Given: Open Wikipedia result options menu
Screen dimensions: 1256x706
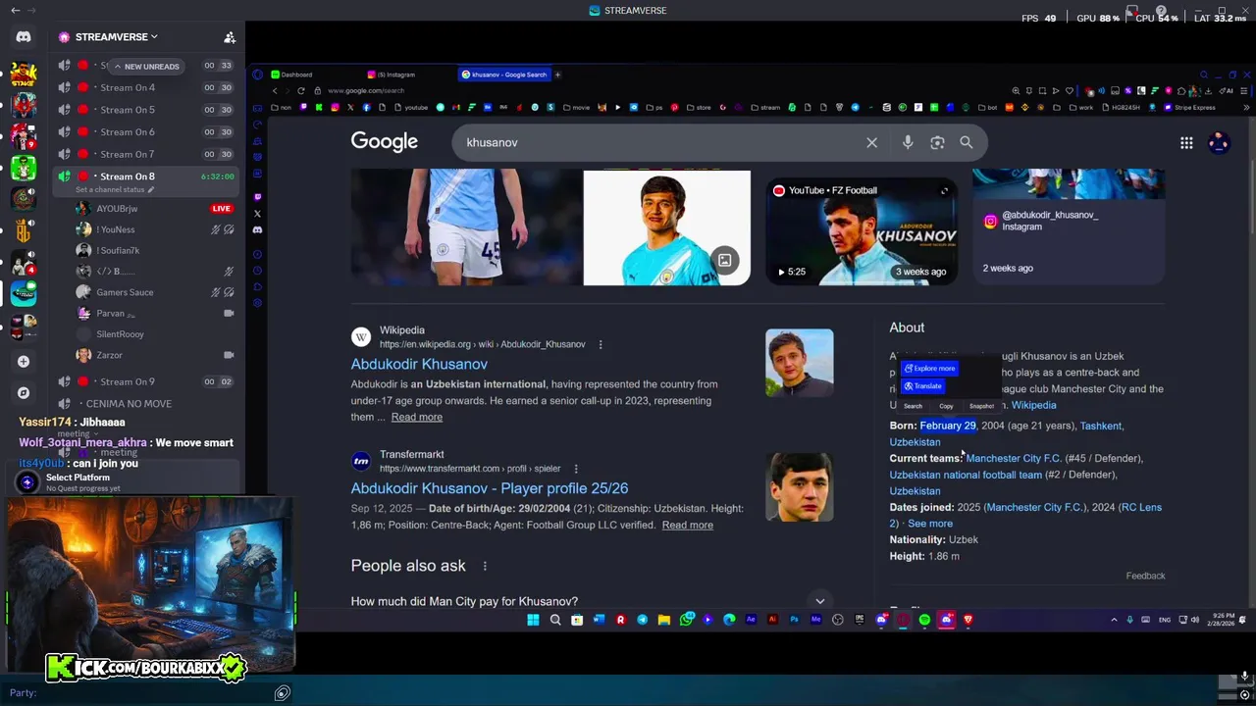Looking at the screenshot, I should (x=601, y=345).
